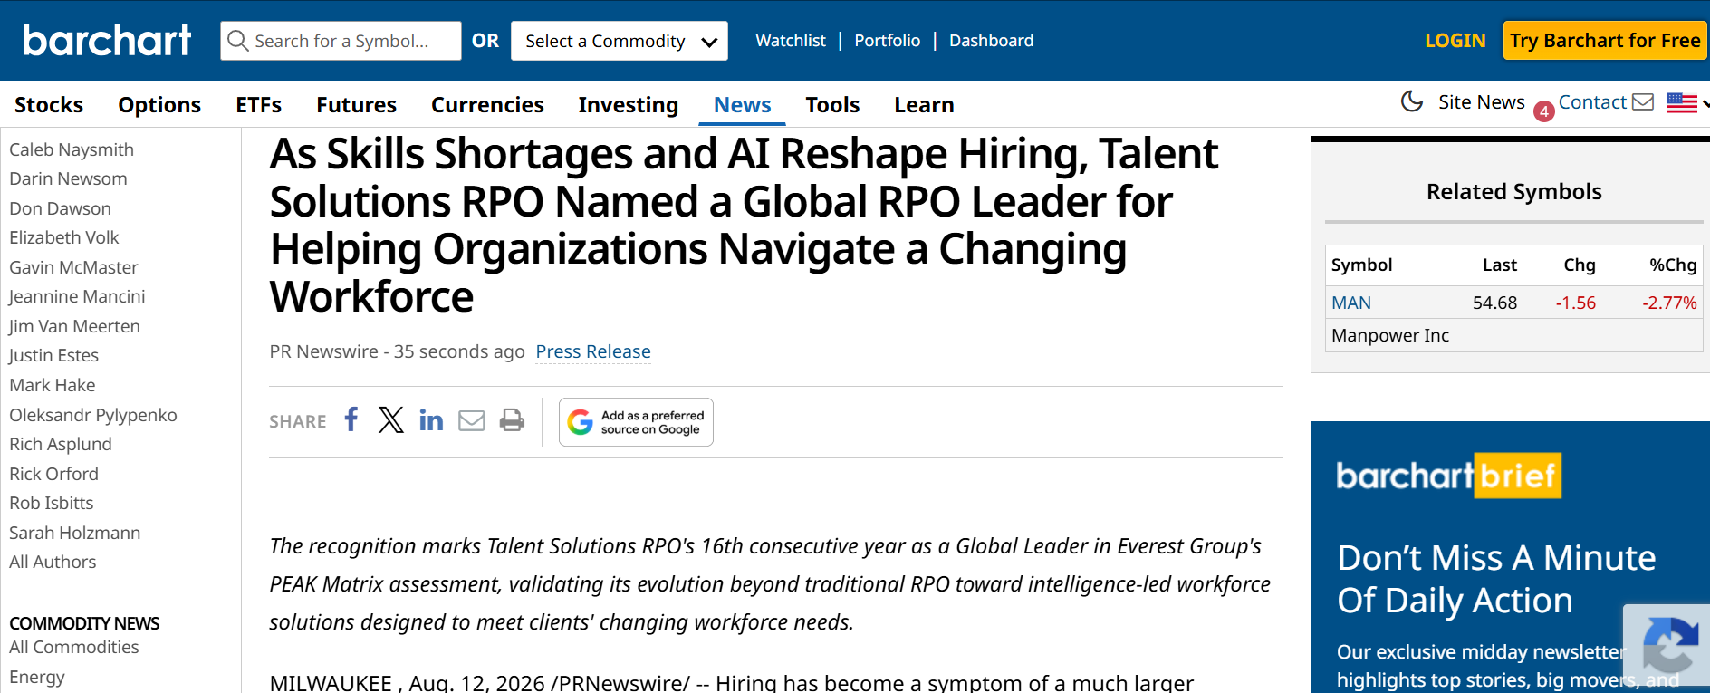
Task: Click the reCAPTCHA badge icon
Action: pos(1671,646)
